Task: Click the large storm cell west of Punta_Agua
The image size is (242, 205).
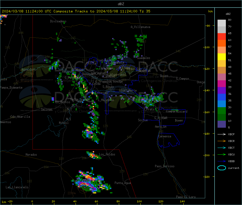Action: pos(91,181)
